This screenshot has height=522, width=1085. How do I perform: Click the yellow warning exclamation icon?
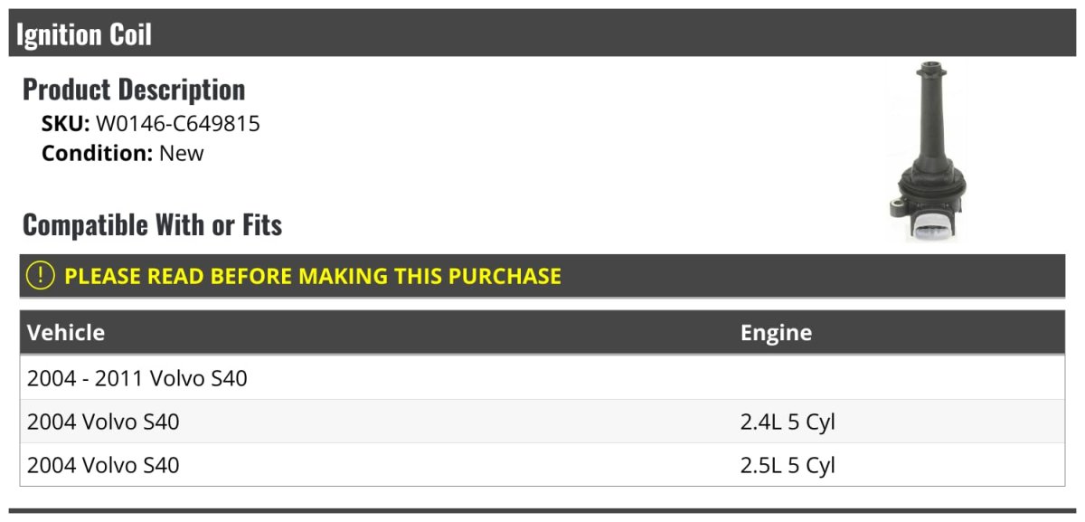[x=41, y=276]
